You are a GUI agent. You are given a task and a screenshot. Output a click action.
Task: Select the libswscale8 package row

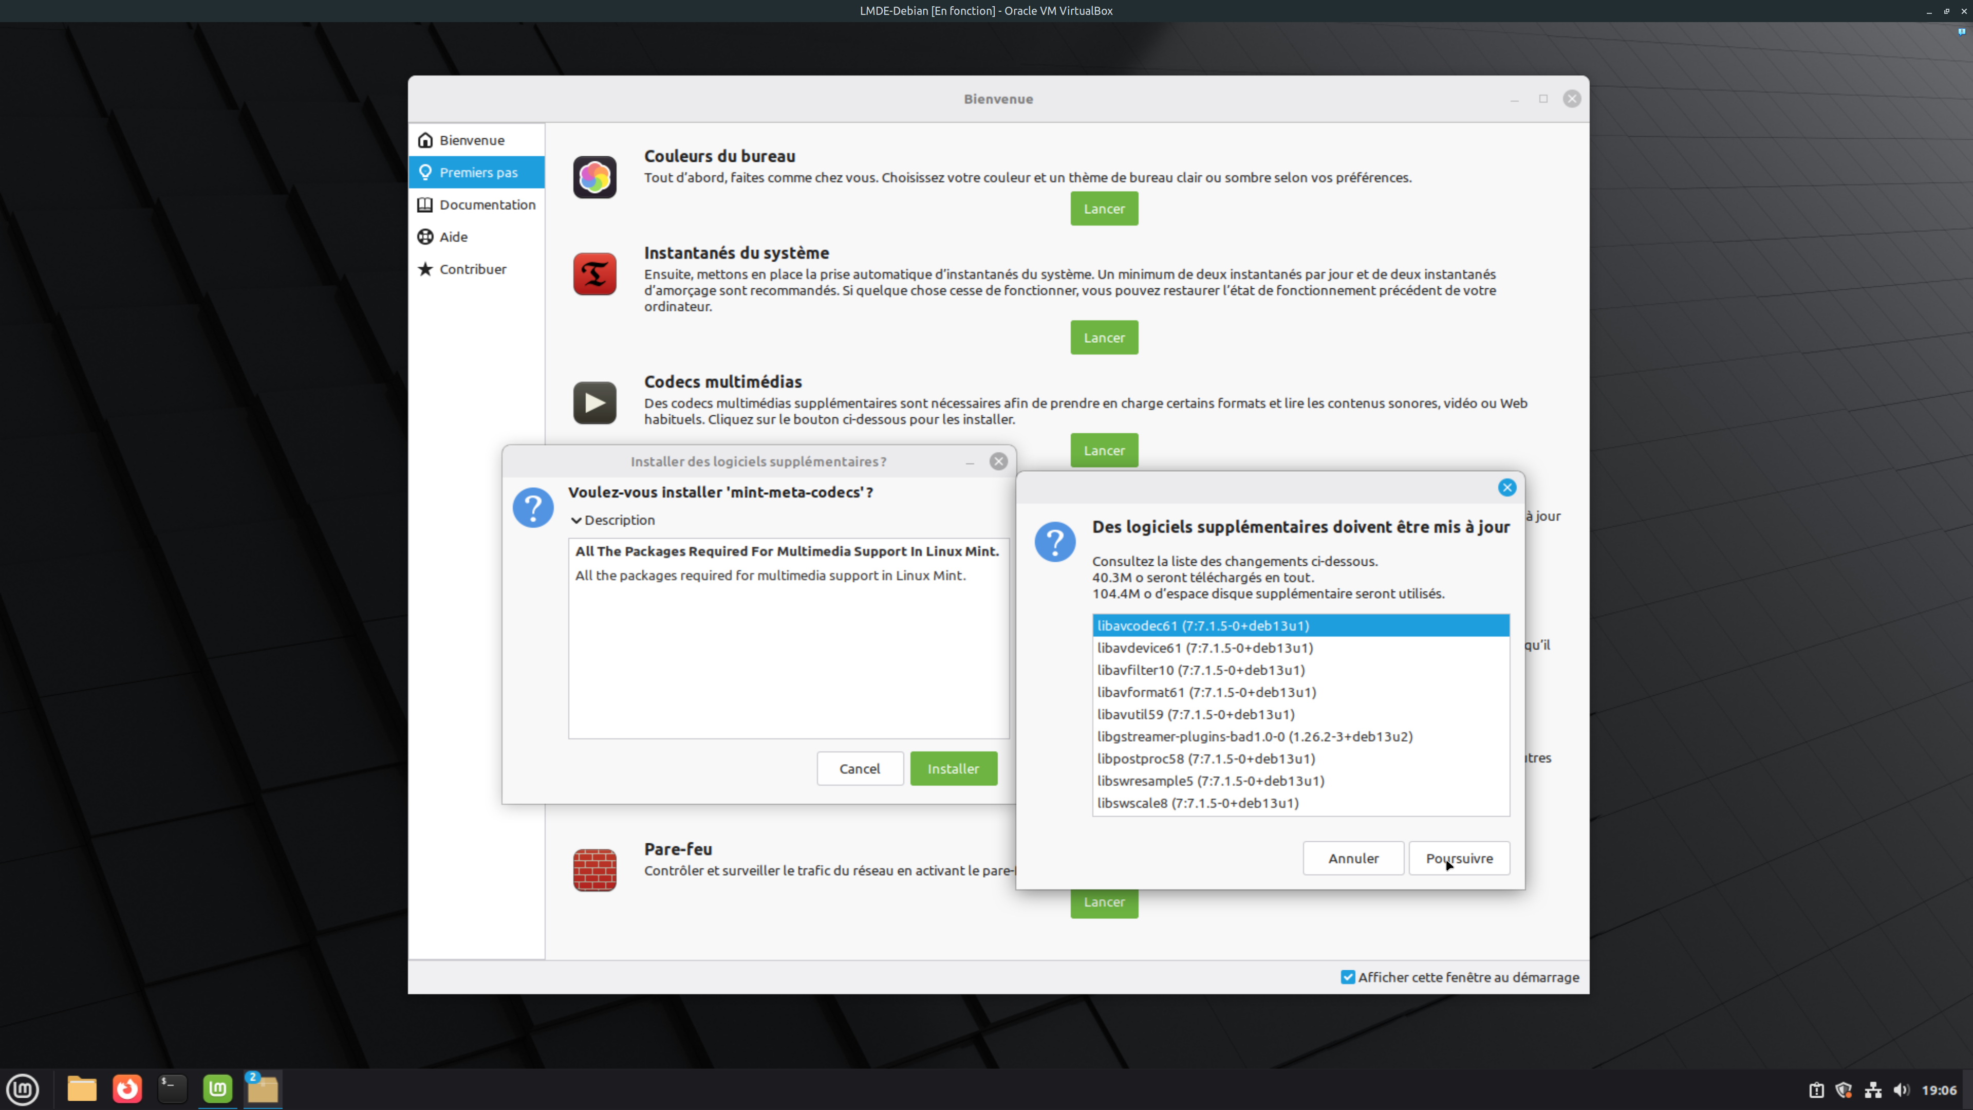(x=1300, y=803)
